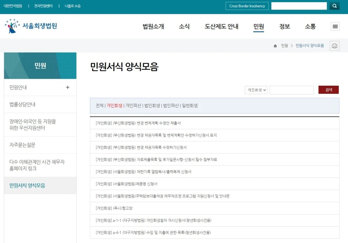The image size is (348, 243).
Task: Open the 개인회생 category dropdown
Action: [x=255, y=89]
